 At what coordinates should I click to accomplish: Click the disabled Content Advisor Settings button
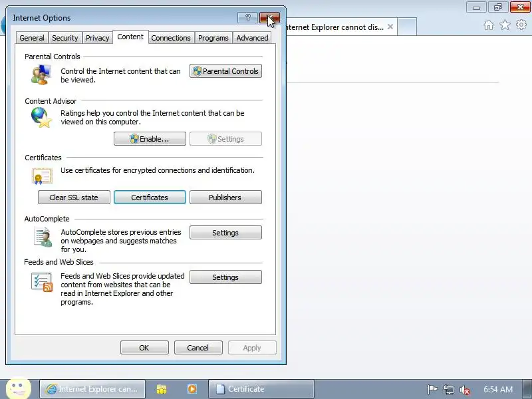pos(225,139)
